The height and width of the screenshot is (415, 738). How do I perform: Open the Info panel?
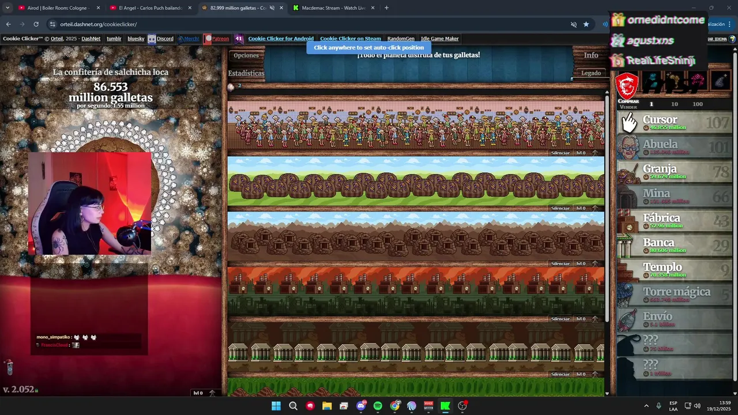pos(591,55)
